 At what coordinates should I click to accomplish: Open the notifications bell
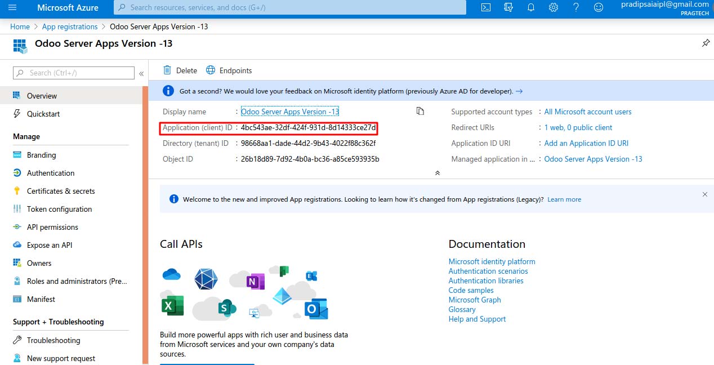(x=531, y=8)
